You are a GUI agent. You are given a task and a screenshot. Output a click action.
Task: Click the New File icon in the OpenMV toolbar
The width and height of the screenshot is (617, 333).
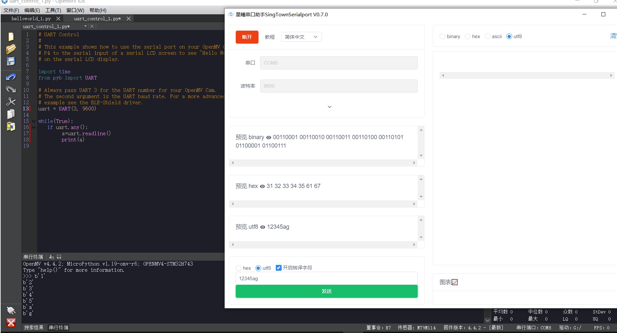[11, 37]
